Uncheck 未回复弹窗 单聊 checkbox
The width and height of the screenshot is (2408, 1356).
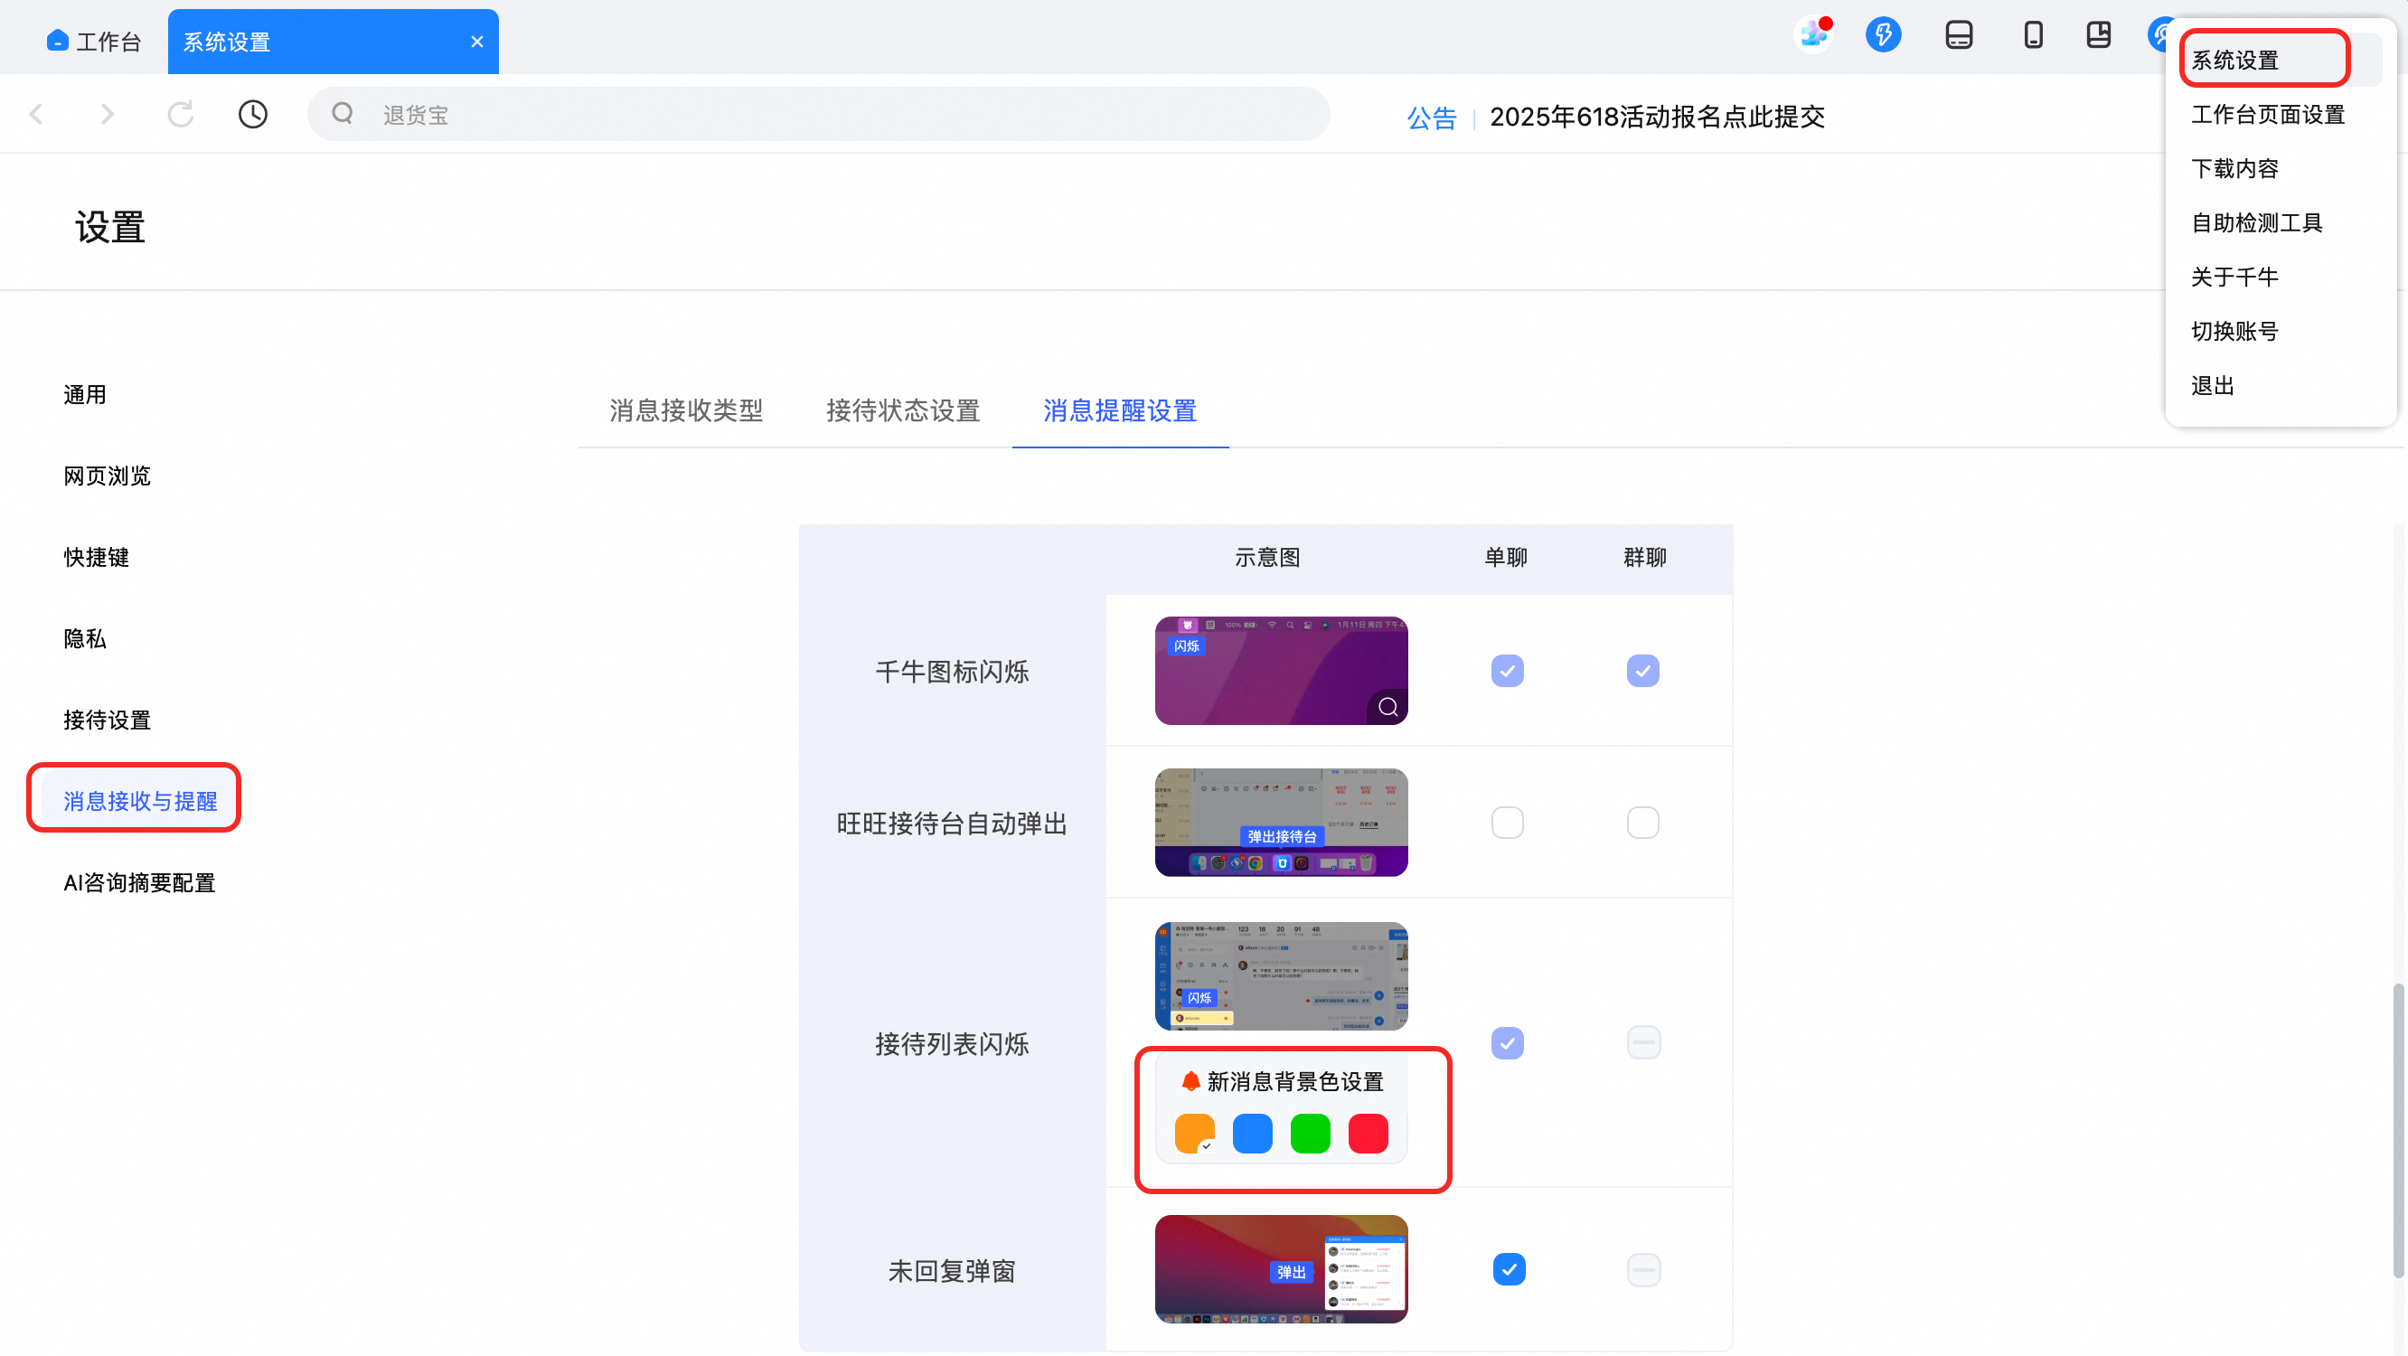tap(1508, 1270)
